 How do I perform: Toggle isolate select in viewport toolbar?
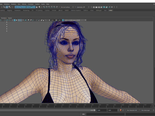pos(38,20)
